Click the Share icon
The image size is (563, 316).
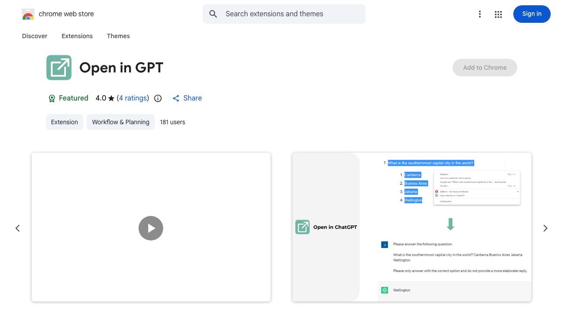tap(176, 98)
